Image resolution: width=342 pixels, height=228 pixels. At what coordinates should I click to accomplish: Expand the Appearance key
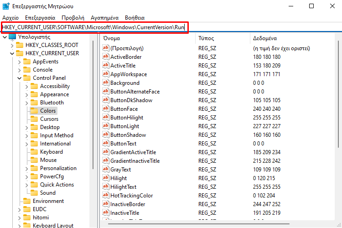(x=26, y=94)
